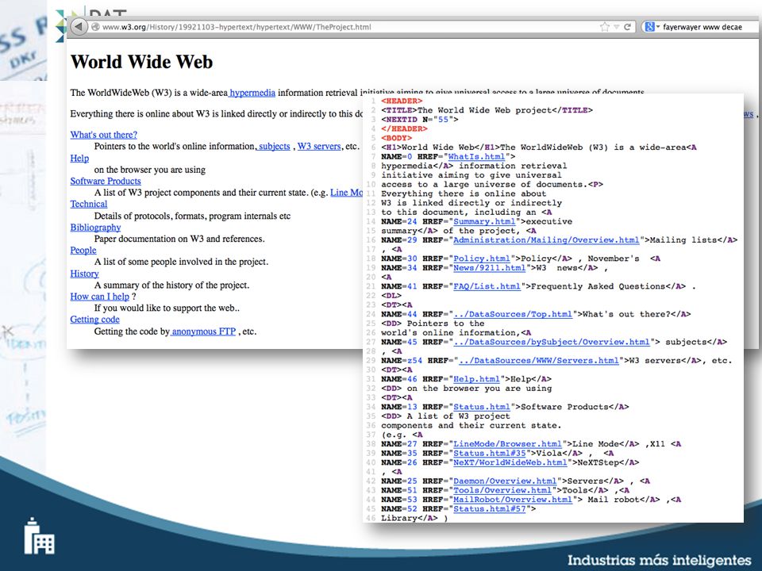The image size is (762, 571).
Task: Open the 'Help' link in the rendered page
Action: click(x=79, y=159)
